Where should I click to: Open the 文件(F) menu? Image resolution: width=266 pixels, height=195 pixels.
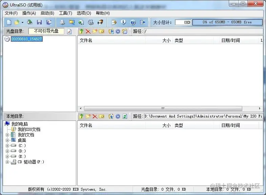click(x=11, y=13)
